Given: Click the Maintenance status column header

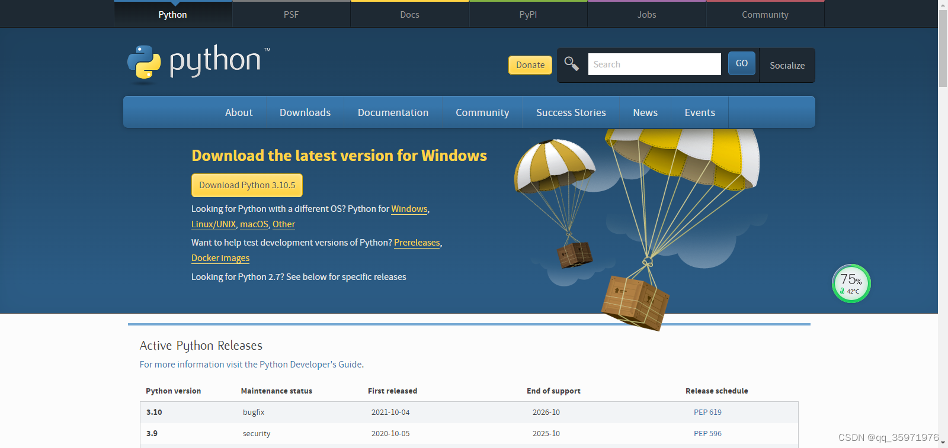Looking at the screenshot, I should [x=276, y=391].
